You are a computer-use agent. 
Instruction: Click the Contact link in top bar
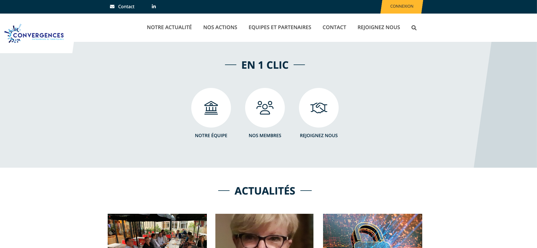point(126,7)
